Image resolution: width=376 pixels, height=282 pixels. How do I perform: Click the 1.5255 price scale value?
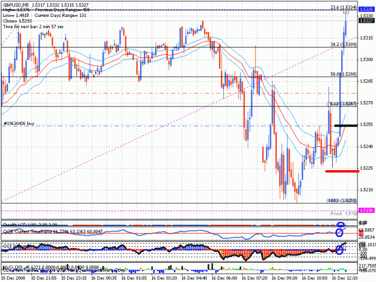coord(366,124)
